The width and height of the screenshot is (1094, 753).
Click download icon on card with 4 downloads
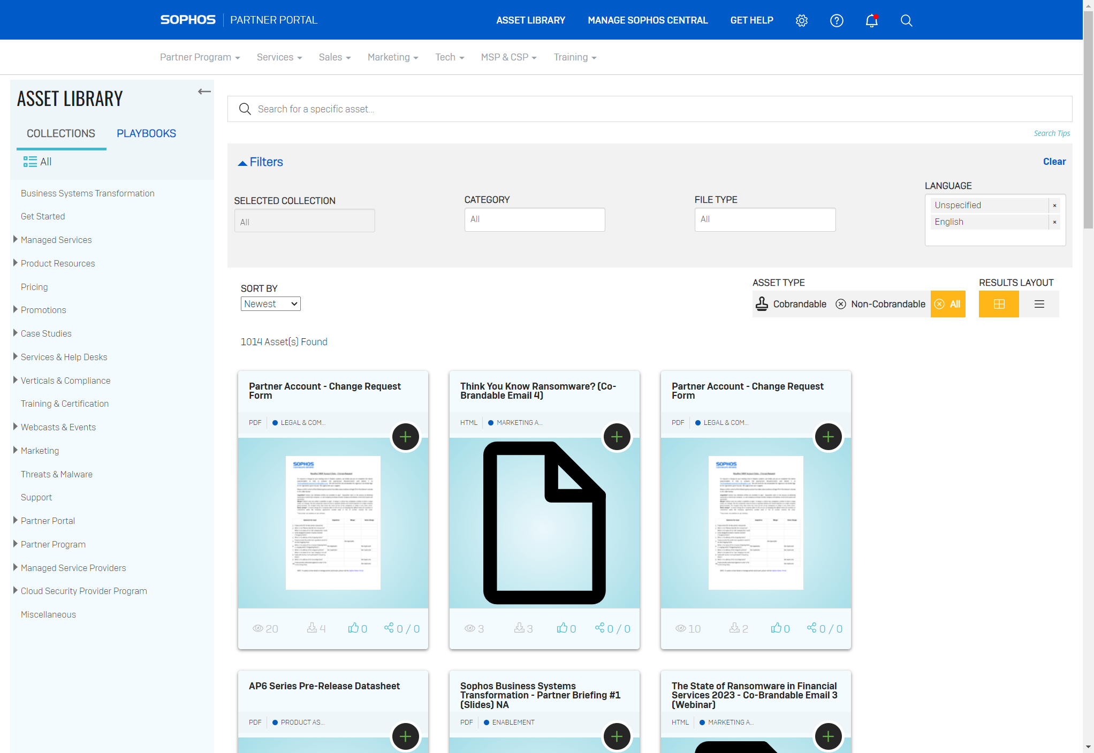pyautogui.click(x=312, y=628)
